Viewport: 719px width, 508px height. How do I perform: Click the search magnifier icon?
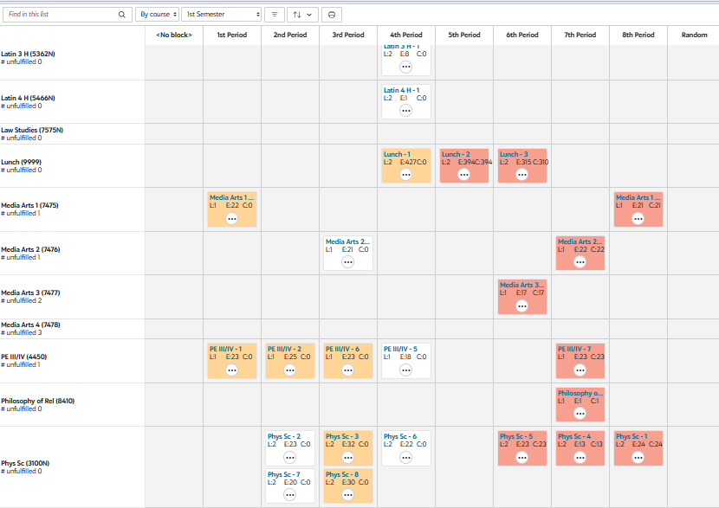[121, 14]
